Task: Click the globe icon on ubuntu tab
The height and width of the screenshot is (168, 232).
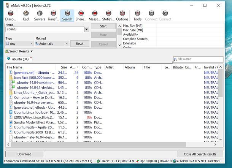Action: coord(9,59)
